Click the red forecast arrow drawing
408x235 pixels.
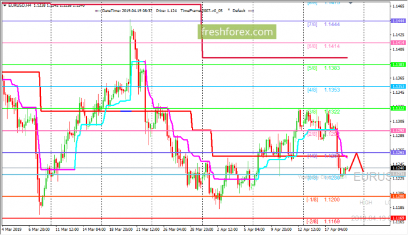click(x=356, y=162)
